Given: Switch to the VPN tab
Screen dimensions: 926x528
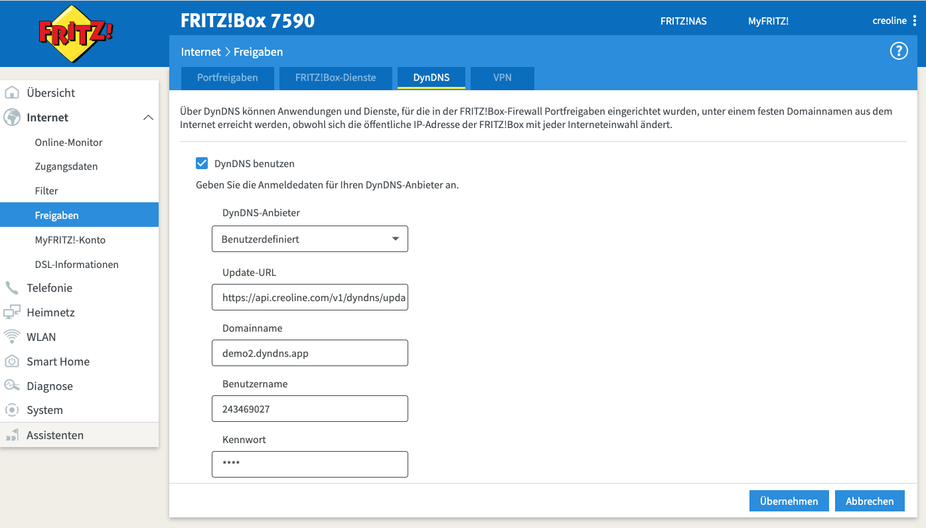Looking at the screenshot, I should pos(502,78).
